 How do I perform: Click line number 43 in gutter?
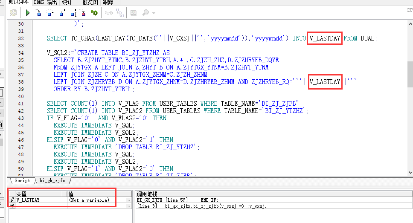click(21, 118)
